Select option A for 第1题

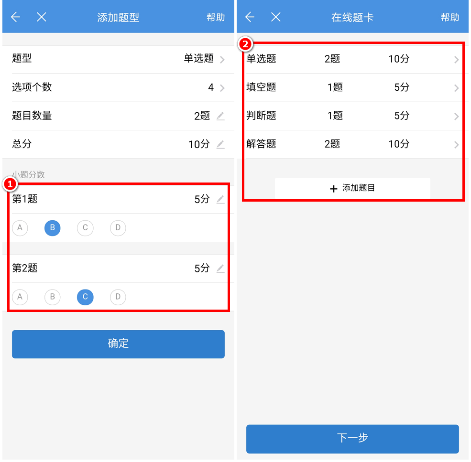(x=20, y=228)
